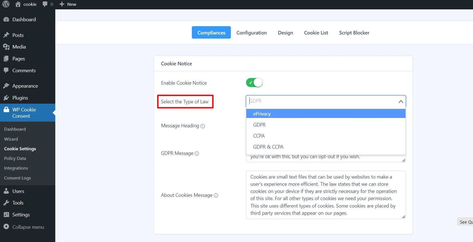Choose the GDPR & CCPA option

pyautogui.click(x=268, y=147)
